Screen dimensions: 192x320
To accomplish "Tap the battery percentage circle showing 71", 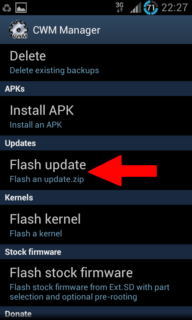I will pyautogui.click(x=150, y=8).
